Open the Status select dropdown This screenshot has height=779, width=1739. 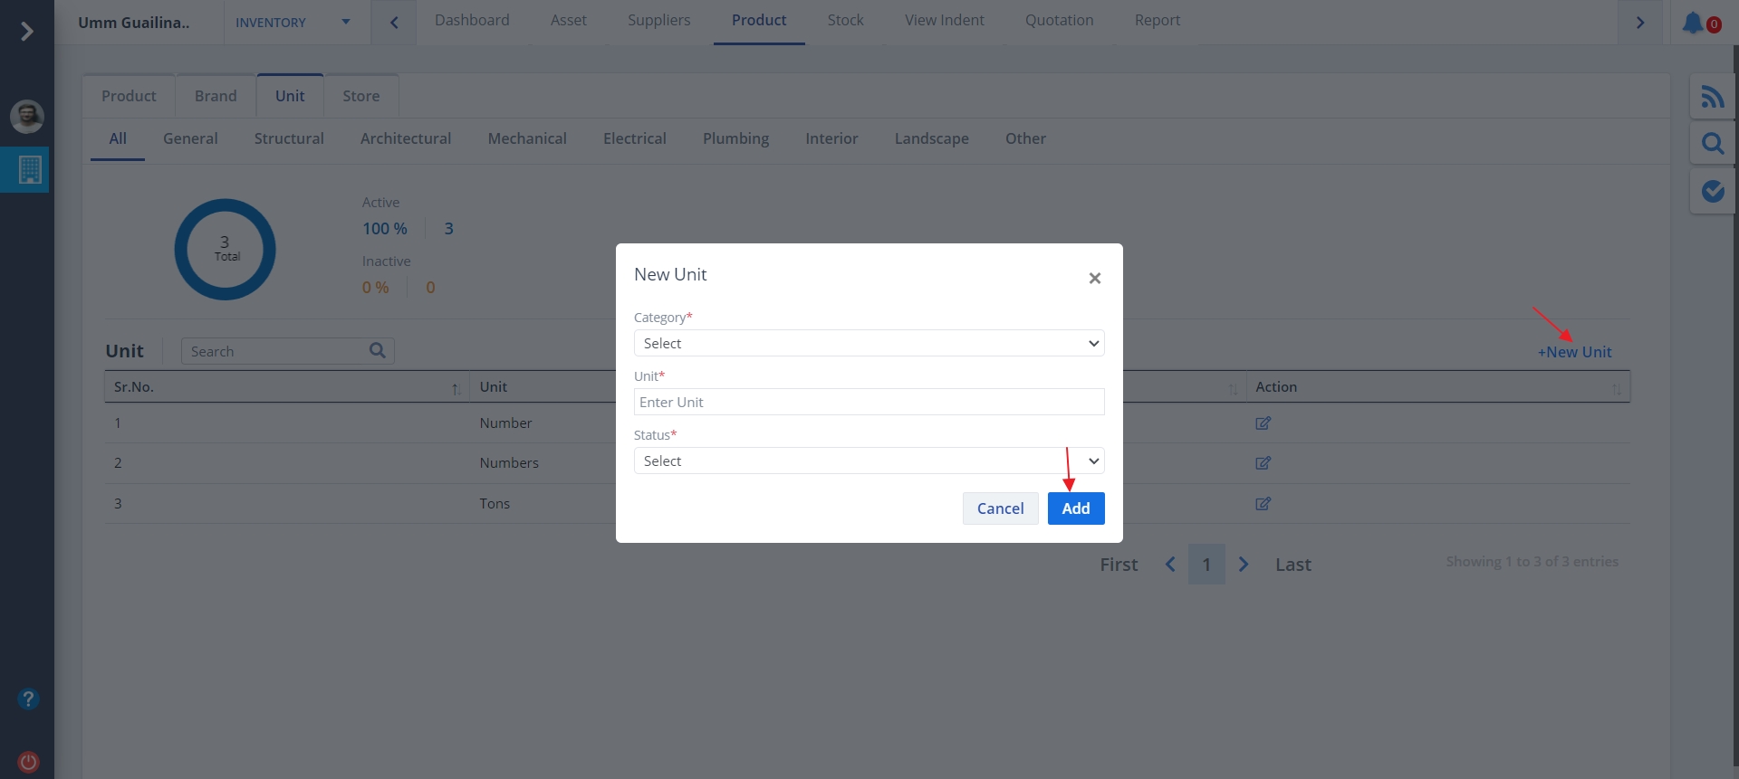coord(869,461)
